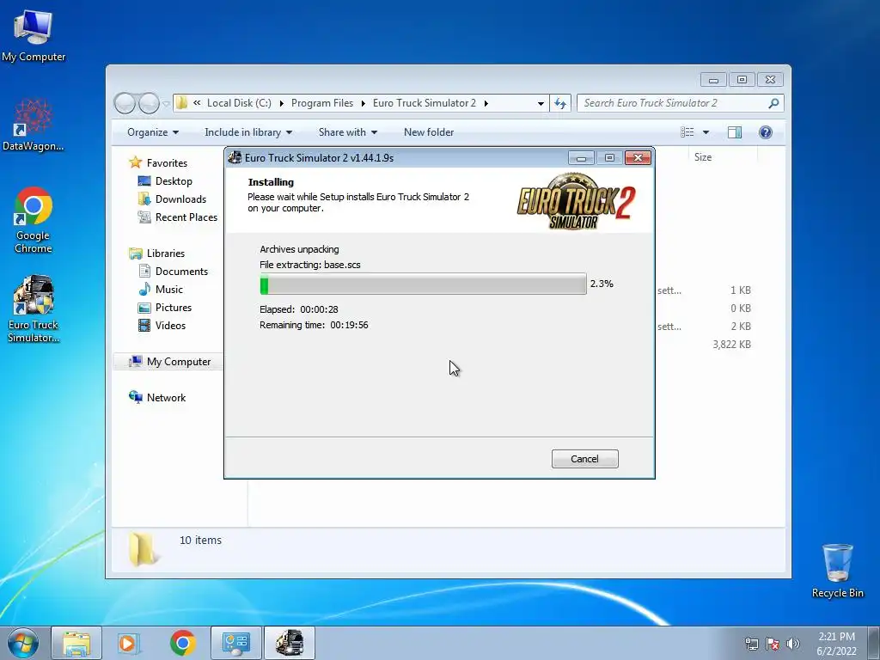This screenshot has width=880, height=660.
Task: Click Show desktop button on taskbar
Action: click(874, 643)
